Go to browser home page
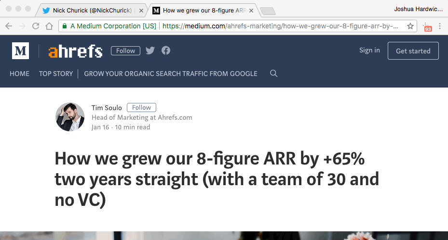This screenshot has width=448, height=240. (x=49, y=26)
